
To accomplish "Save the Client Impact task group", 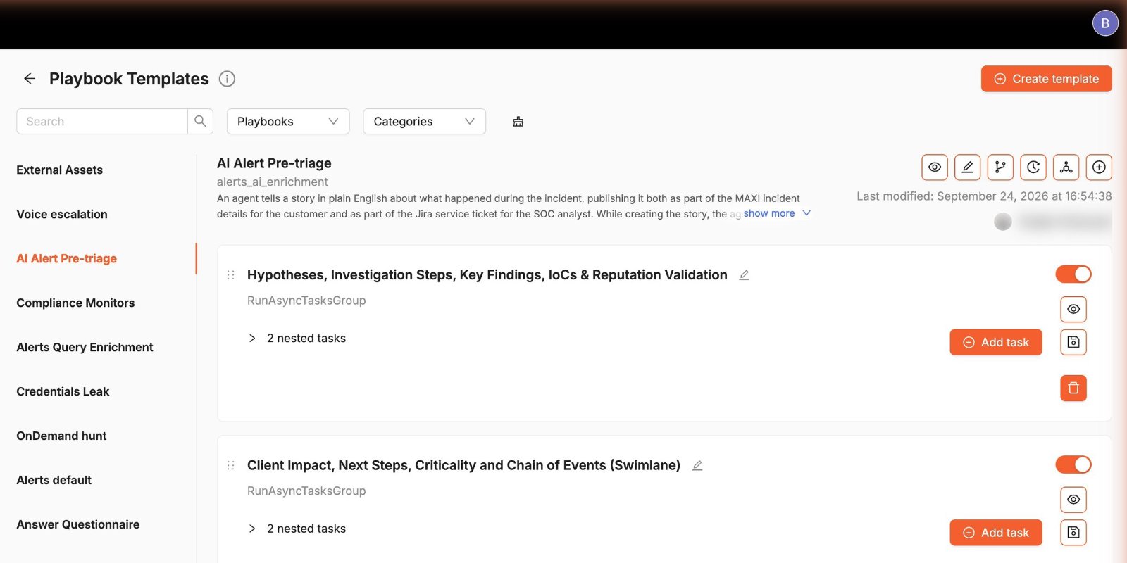I will pos(1073,532).
